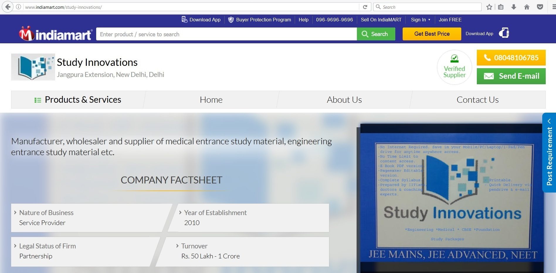Image resolution: width=556 pixels, height=273 pixels.
Task: Open the Sign In dropdown
Action: point(421,20)
